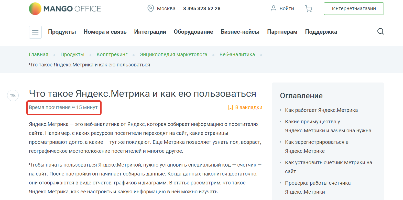Image resolution: width=403 pixels, height=200 pixels.
Task: Jump to Проверка работы счетчика Яндекс.Метрики
Action: pyautogui.click(x=318, y=187)
